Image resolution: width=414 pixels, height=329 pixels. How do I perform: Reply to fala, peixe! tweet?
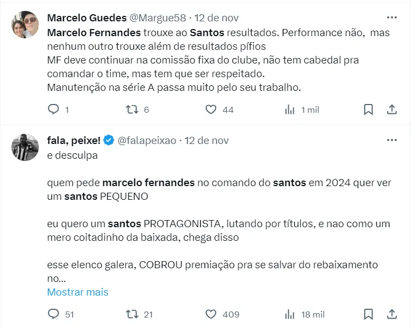(54, 314)
